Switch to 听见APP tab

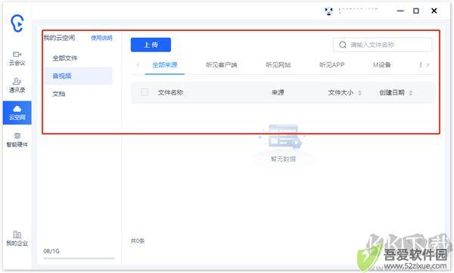click(x=332, y=65)
